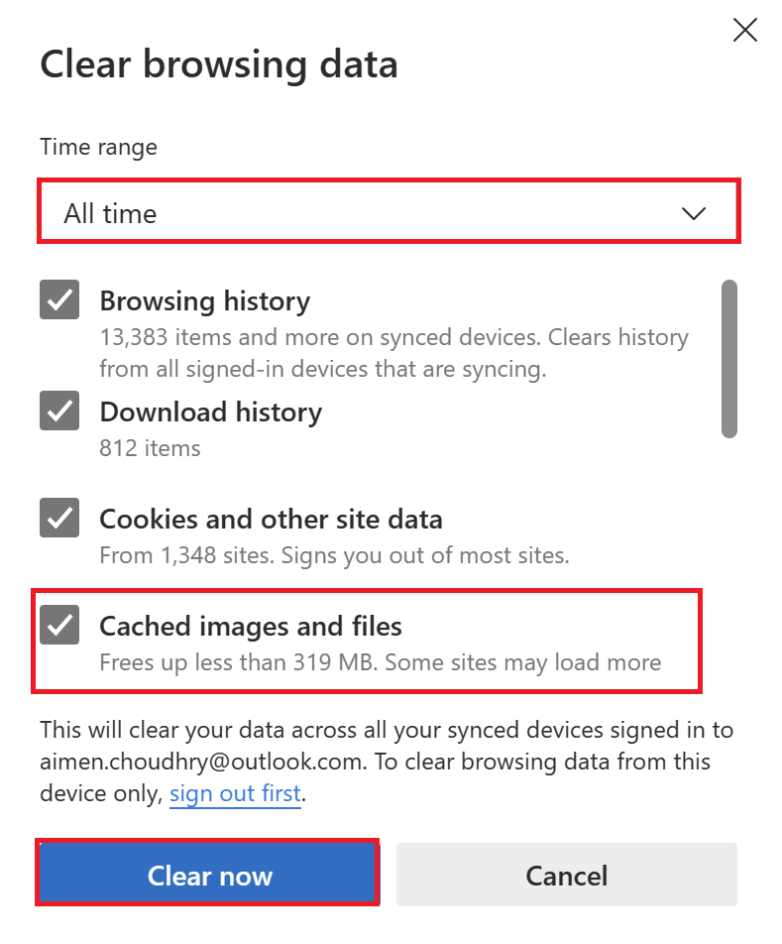Image resolution: width=782 pixels, height=944 pixels.
Task: Toggle the Cookies and other site data checkbox
Action: [x=59, y=519]
